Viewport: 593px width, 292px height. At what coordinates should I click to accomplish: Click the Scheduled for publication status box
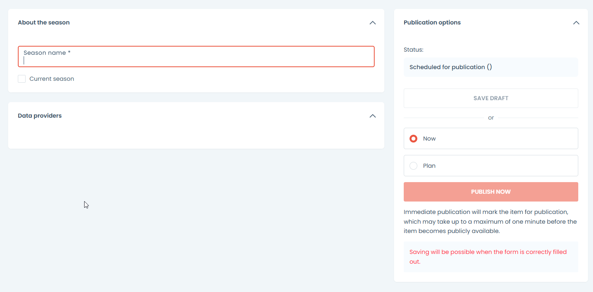pos(491,67)
